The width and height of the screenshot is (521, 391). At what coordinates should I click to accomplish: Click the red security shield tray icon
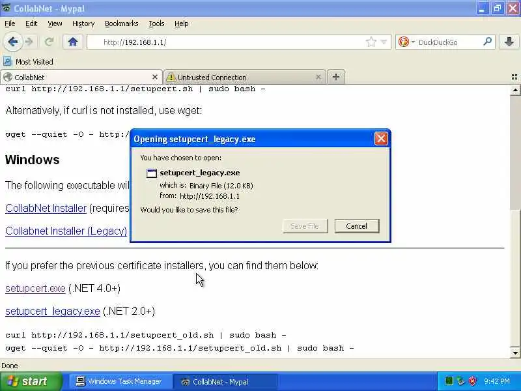pos(472,381)
